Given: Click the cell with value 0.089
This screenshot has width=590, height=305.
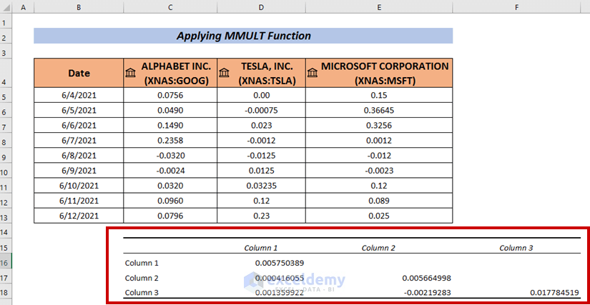Looking at the screenshot, I should tap(379, 201).
